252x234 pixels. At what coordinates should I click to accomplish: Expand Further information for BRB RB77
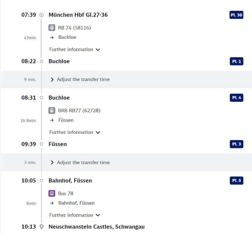[x=75, y=133]
